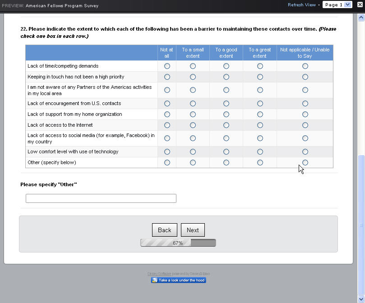365x303 pixels.
Task: Click 'Take a look under the hood' badge
Action: pyautogui.click(x=179, y=280)
